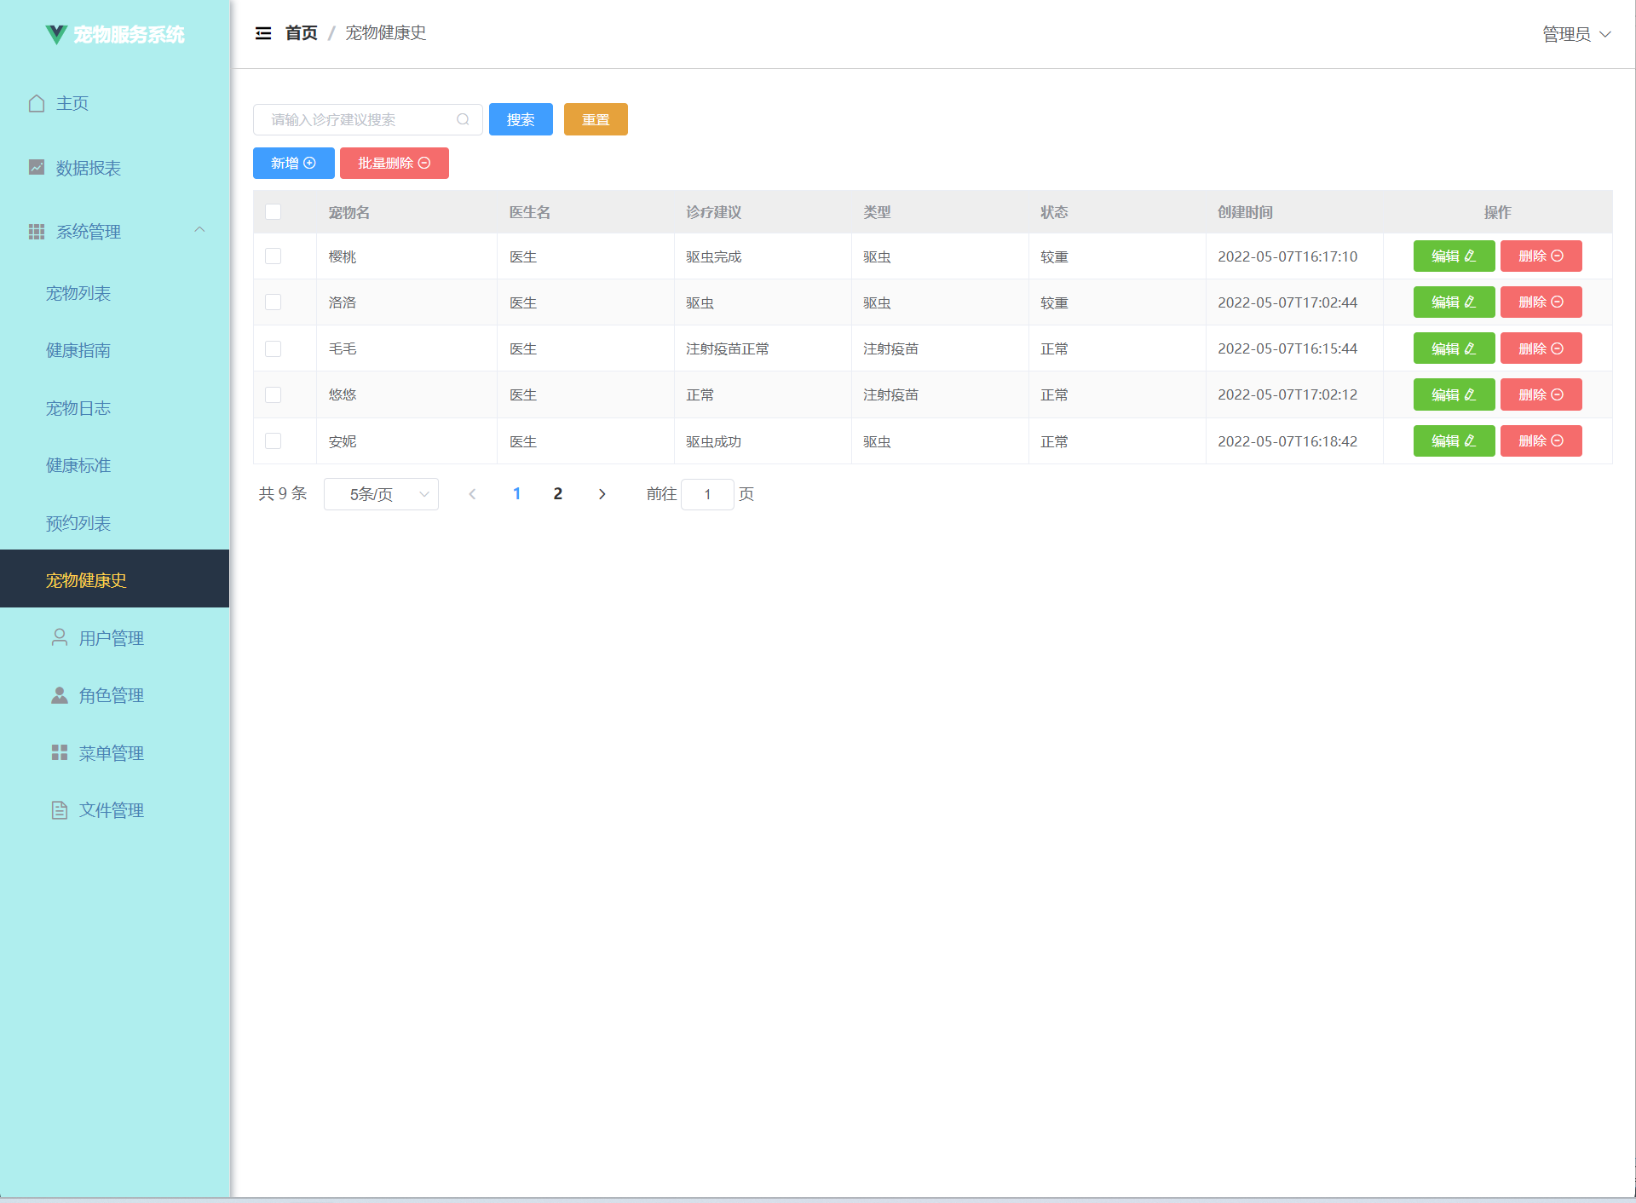The width and height of the screenshot is (1636, 1203).
Task: Open the 5条/页 page size dropdown
Action: [381, 494]
